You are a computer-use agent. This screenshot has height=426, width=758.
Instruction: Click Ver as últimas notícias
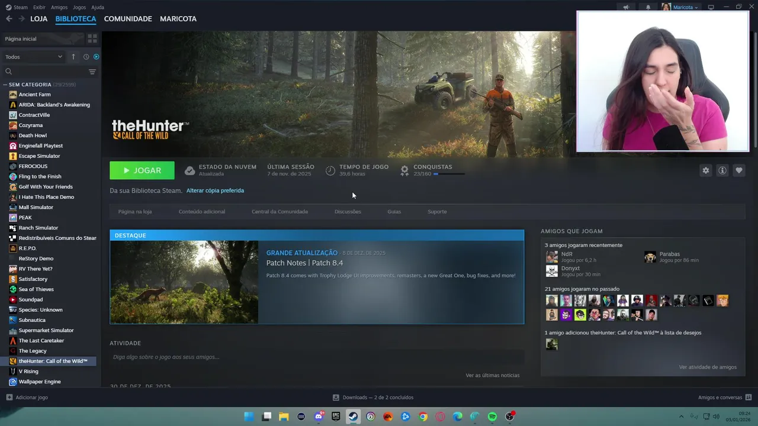pyautogui.click(x=493, y=375)
